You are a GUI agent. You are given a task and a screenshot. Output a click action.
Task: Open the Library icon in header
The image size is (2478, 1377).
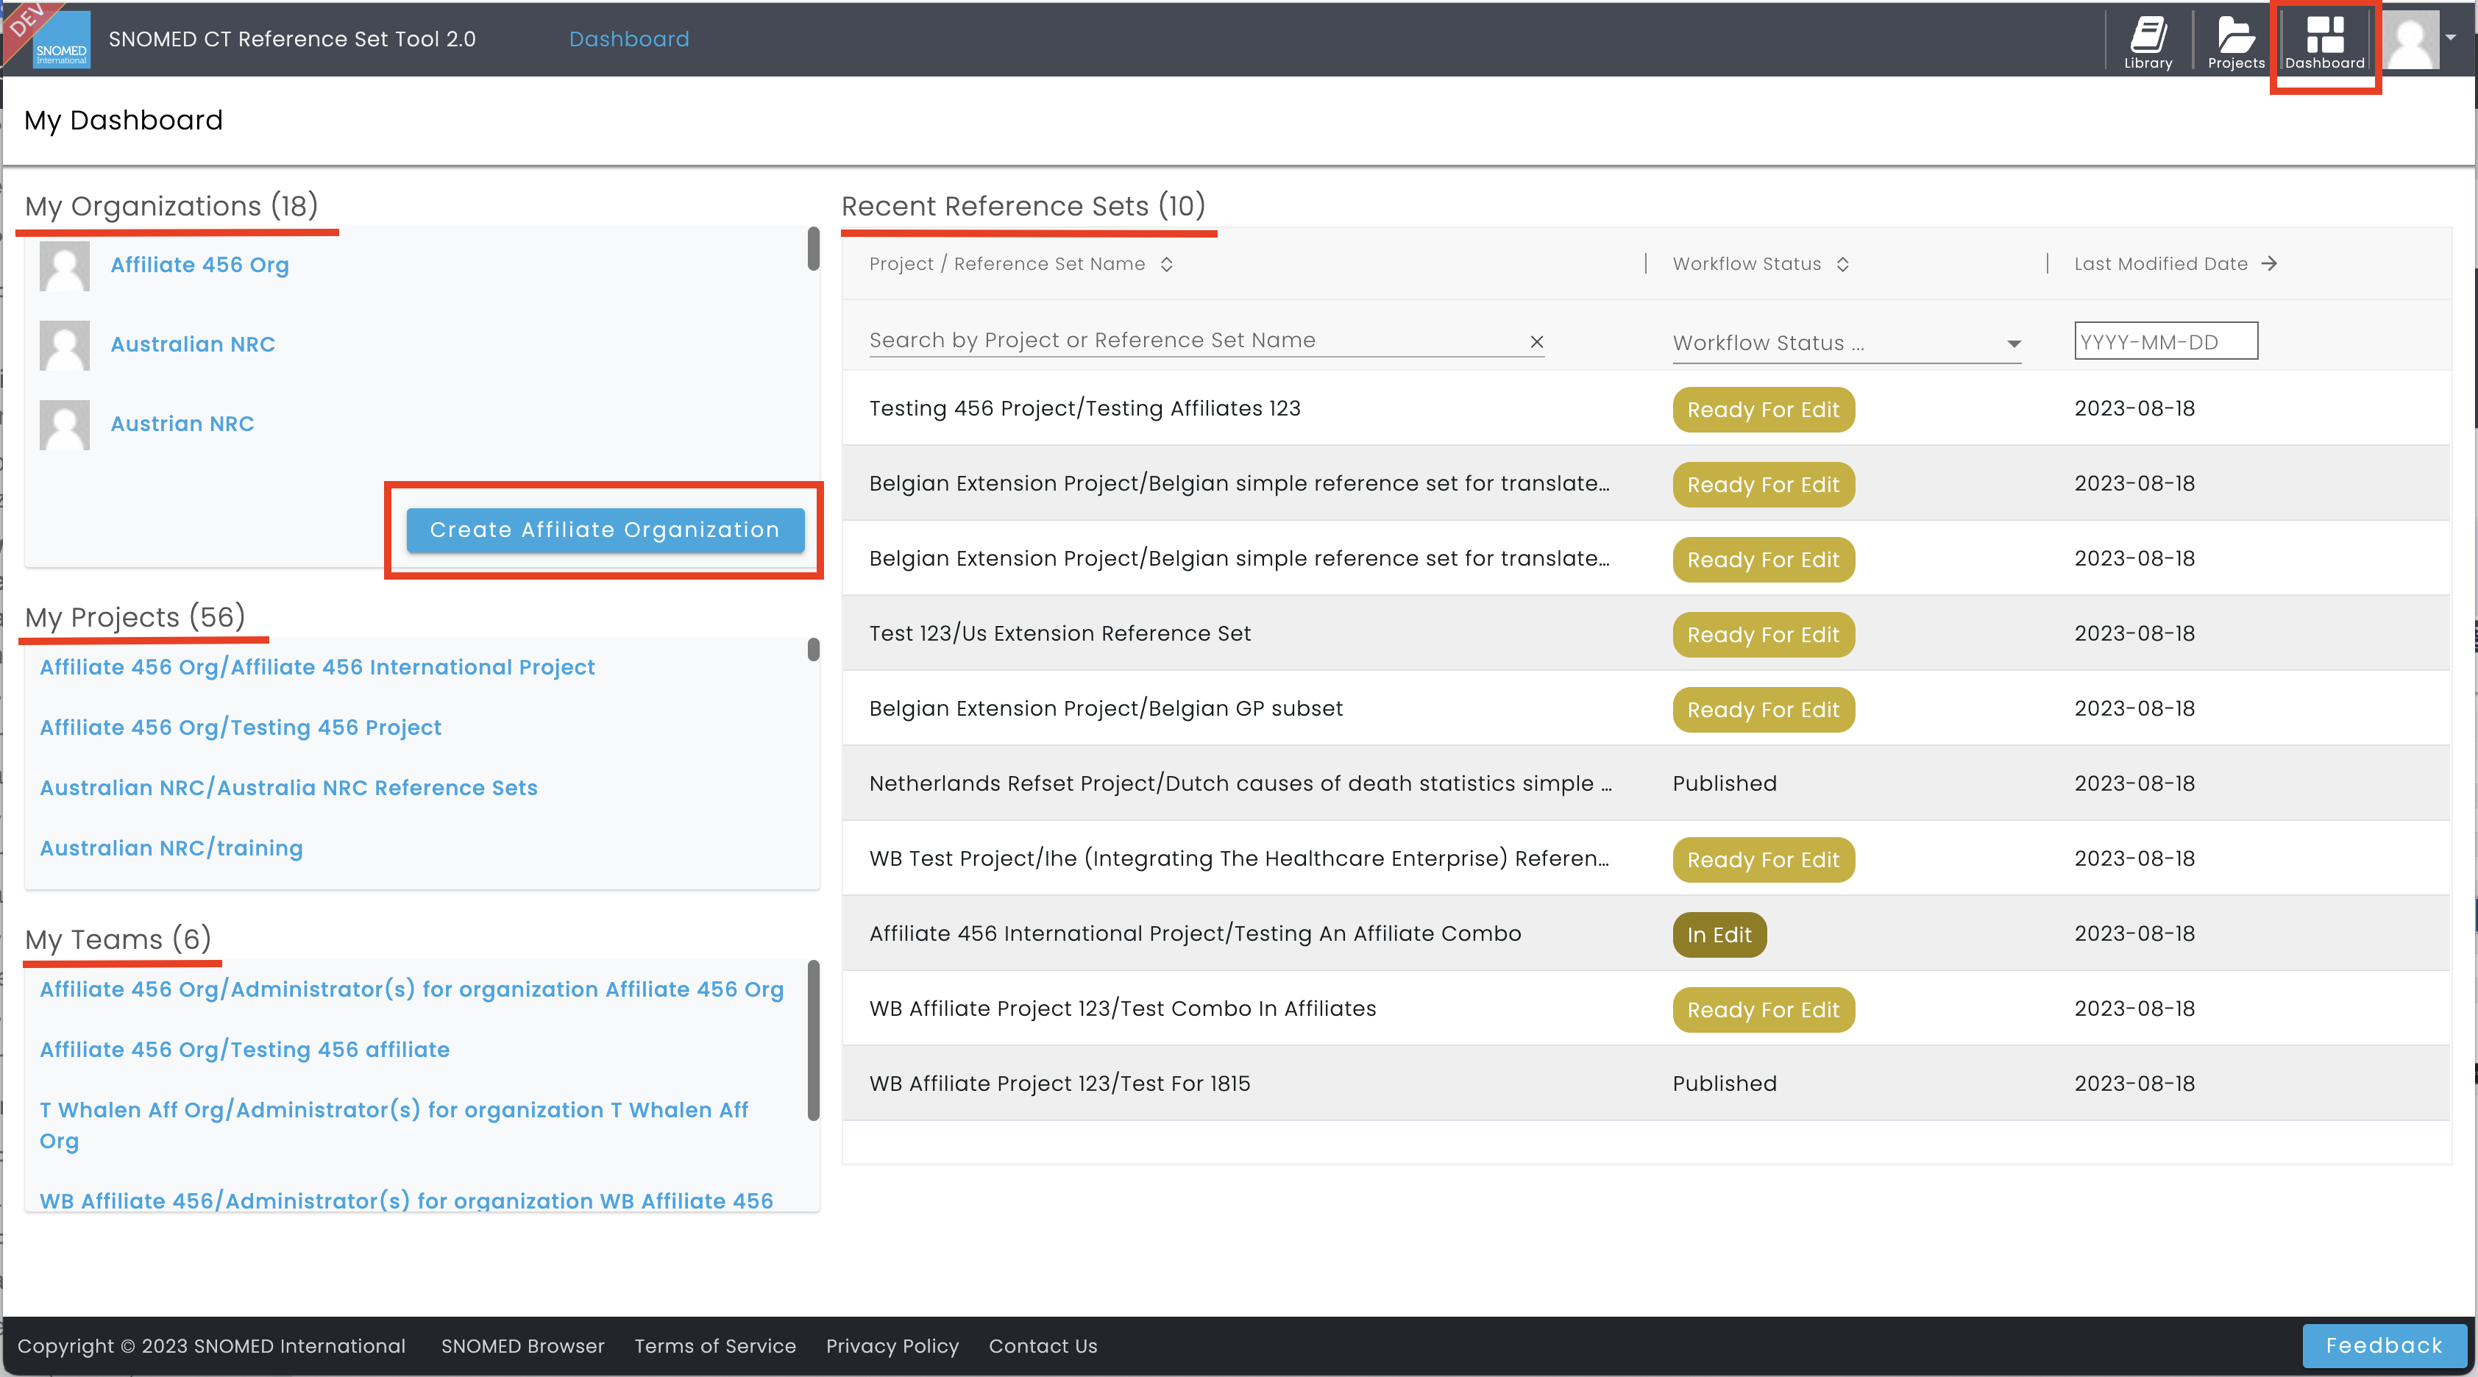pyautogui.click(x=2148, y=41)
